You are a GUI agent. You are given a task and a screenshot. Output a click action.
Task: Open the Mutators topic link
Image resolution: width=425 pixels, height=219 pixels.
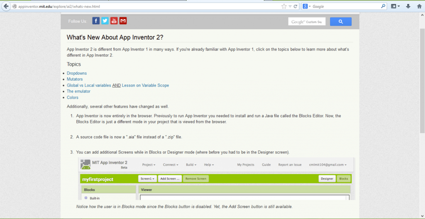(x=75, y=79)
